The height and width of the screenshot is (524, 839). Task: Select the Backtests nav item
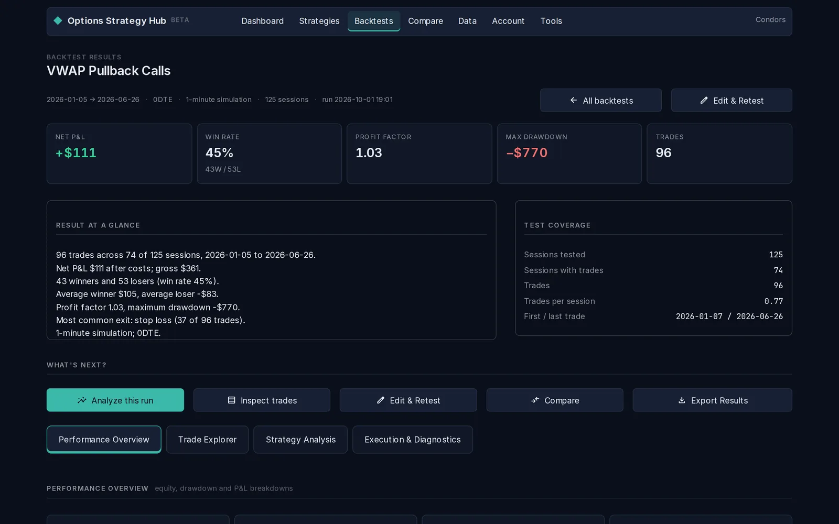coord(374,21)
